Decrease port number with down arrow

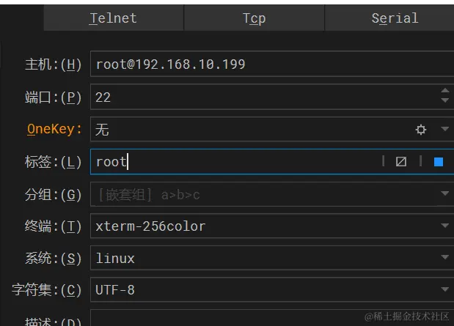[444, 100]
